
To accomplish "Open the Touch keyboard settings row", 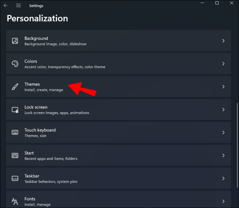I will click(118, 133).
